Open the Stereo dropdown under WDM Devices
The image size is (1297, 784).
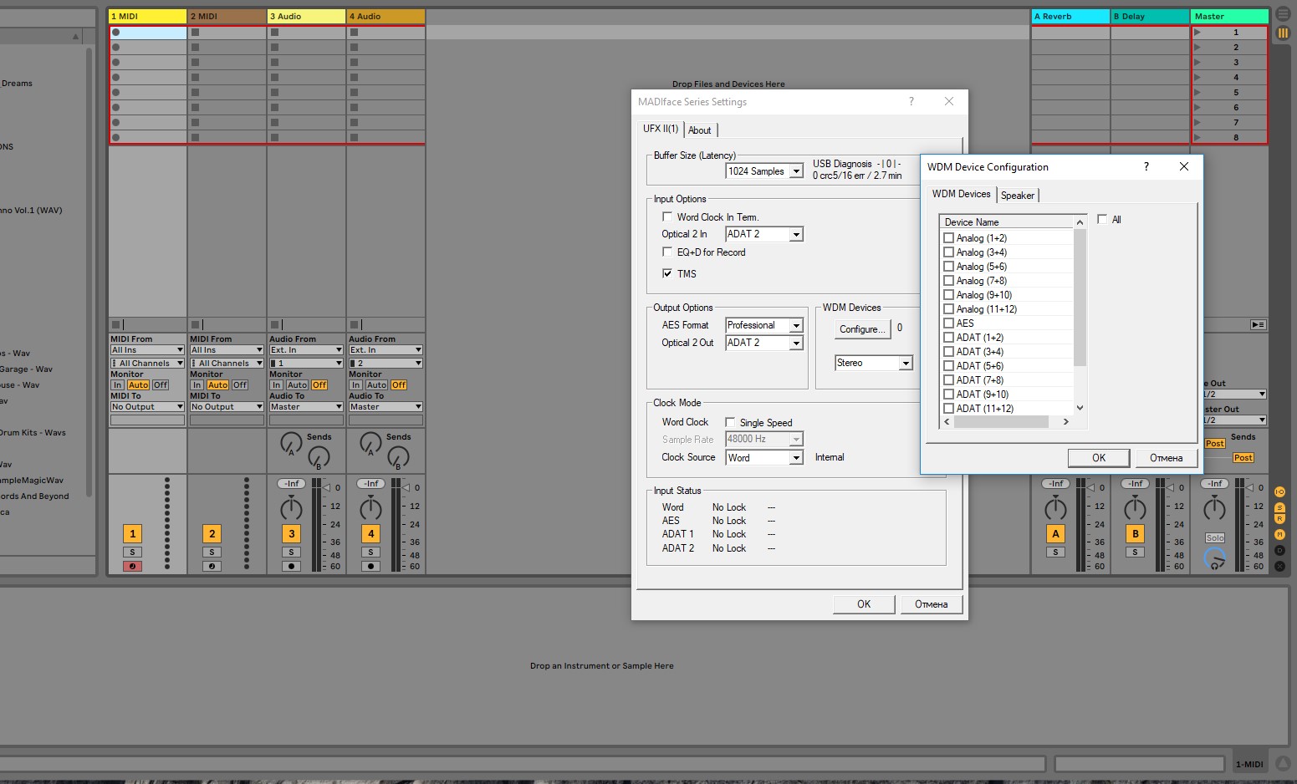(874, 363)
